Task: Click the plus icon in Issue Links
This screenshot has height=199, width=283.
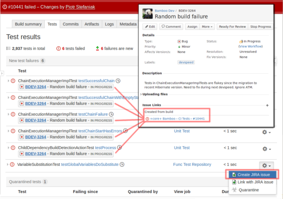Action: tap(267, 105)
